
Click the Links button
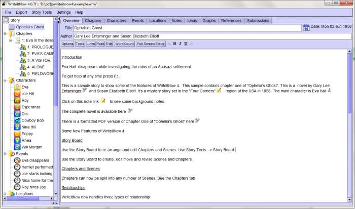pos(91,44)
